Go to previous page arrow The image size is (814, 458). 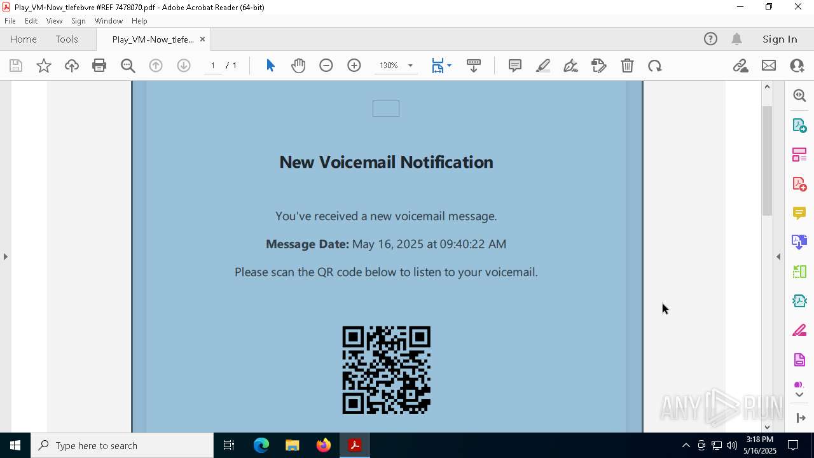click(156, 66)
